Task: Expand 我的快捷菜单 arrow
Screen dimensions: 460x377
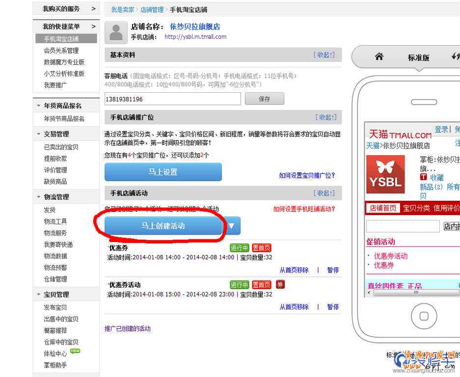Action: [94, 27]
